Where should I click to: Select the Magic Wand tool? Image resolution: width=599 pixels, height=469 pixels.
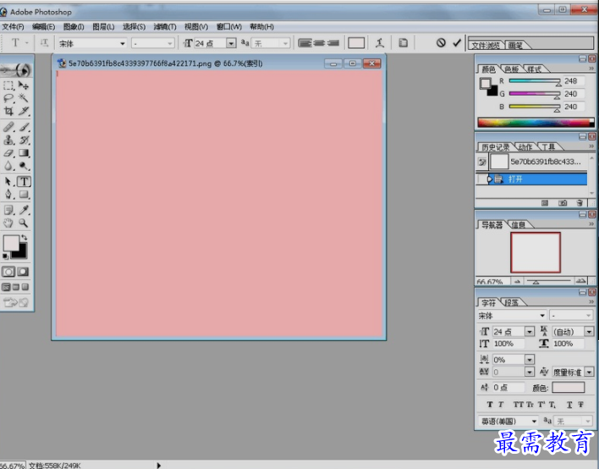[24, 98]
